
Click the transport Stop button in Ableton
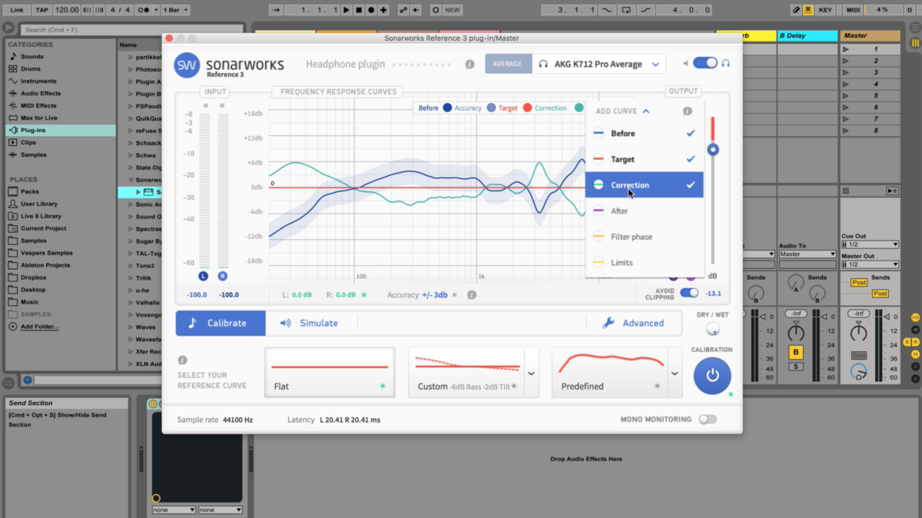pyautogui.click(x=359, y=10)
